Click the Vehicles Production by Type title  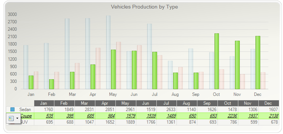tap(144, 7)
